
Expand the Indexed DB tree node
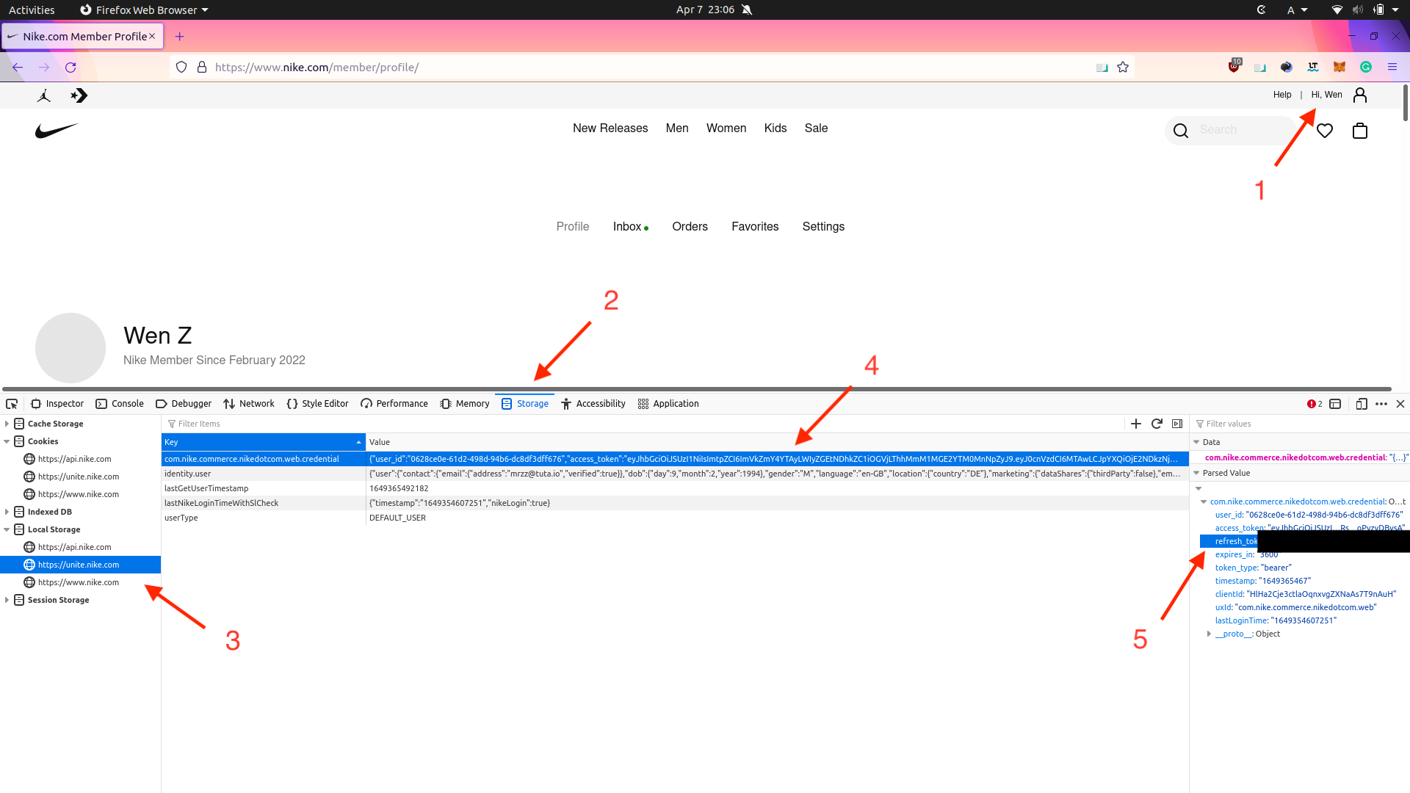click(x=7, y=512)
